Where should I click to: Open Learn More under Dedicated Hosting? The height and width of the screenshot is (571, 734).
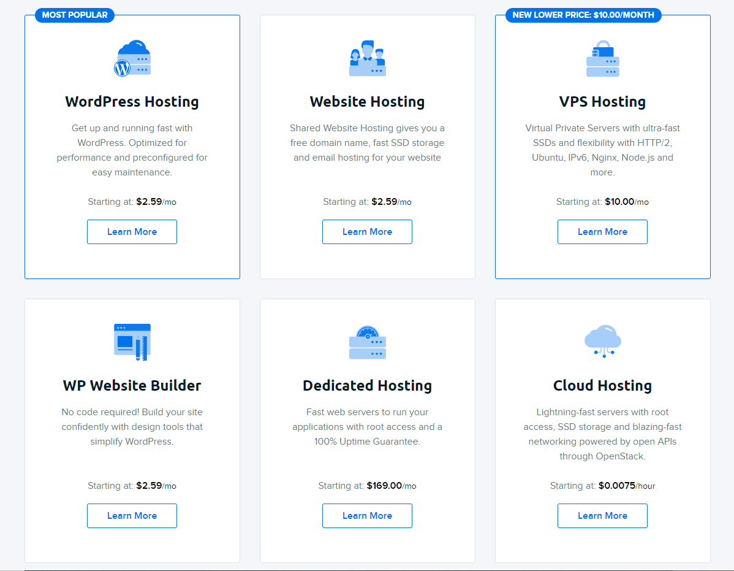tap(367, 516)
